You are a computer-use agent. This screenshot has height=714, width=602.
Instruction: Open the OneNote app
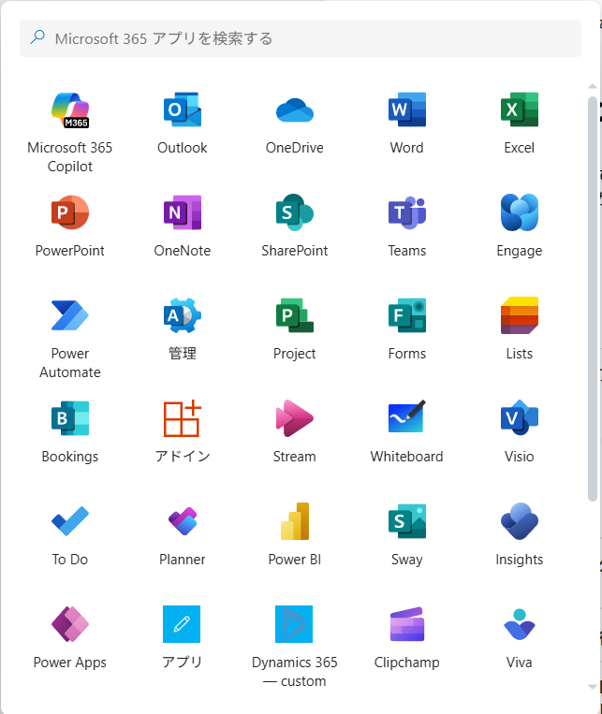pos(183,212)
